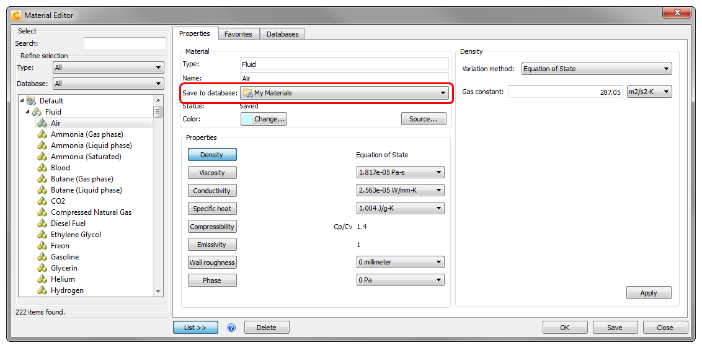Click the Gasoline material icon
The image size is (702, 348).
(42, 257)
